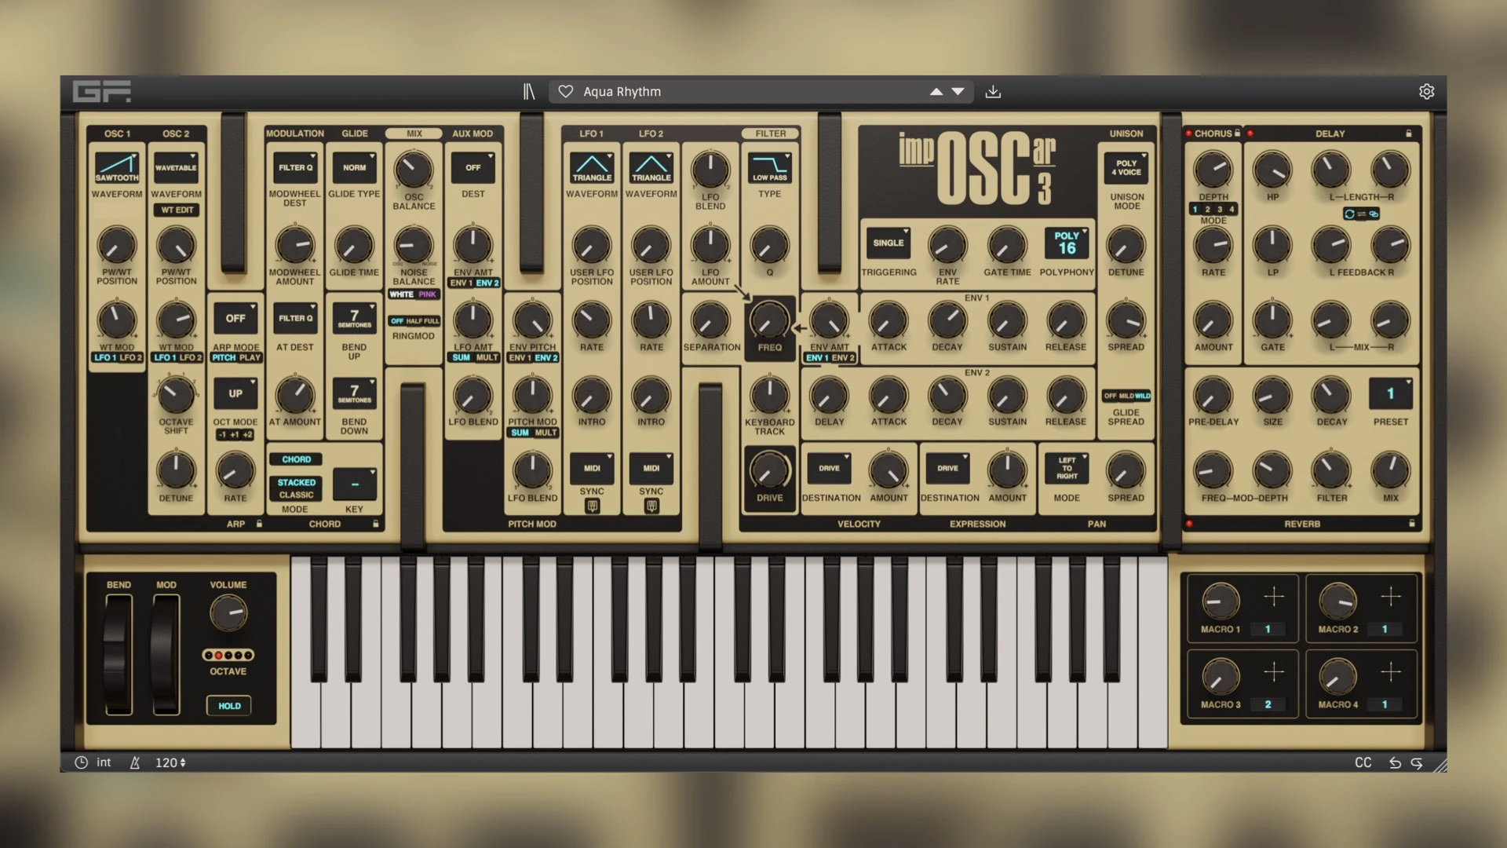Expand the POLY 4 VOICE unison mode dropdown
This screenshot has height=848, width=1507.
tap(1126, 167)
